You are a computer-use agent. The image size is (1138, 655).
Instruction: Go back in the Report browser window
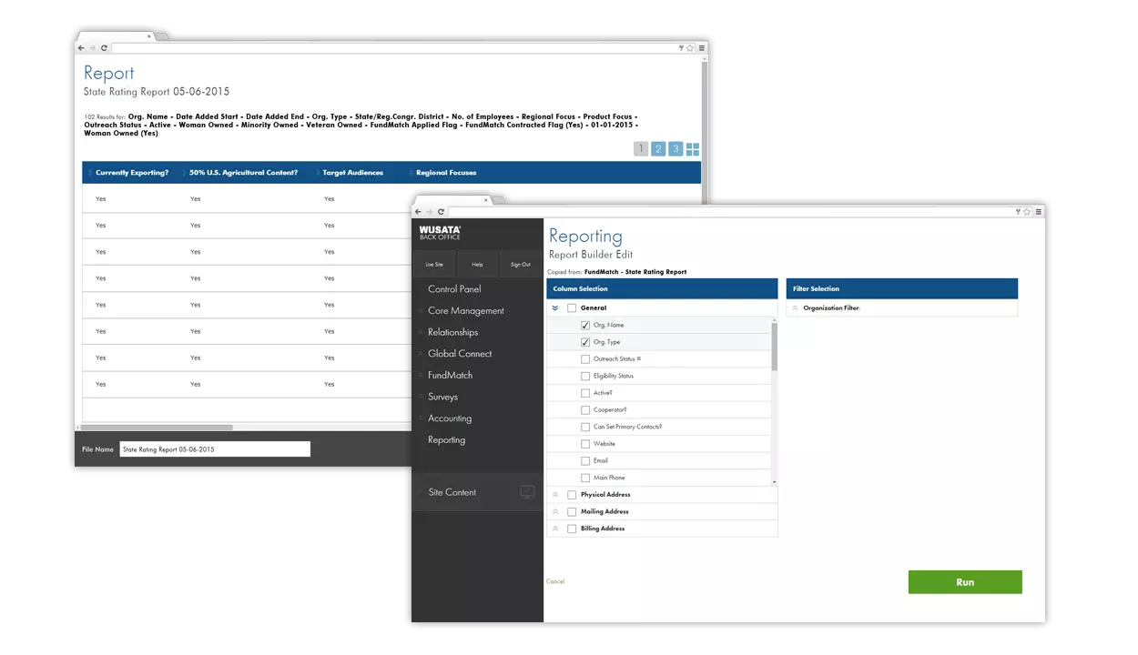point(81,48)
